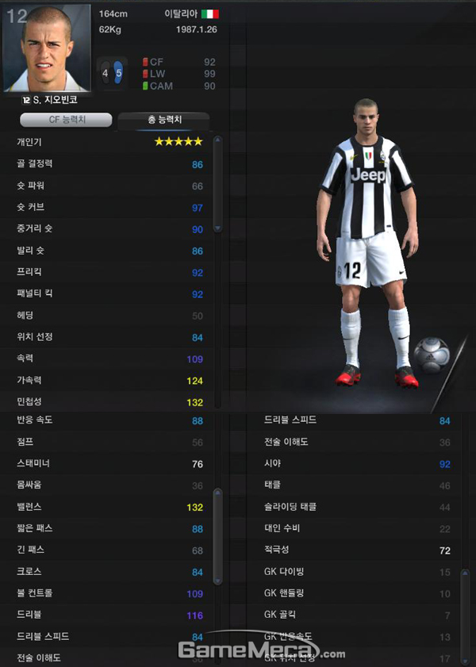Switch to the CF 능력치 tab

click(x=67, y=120)
